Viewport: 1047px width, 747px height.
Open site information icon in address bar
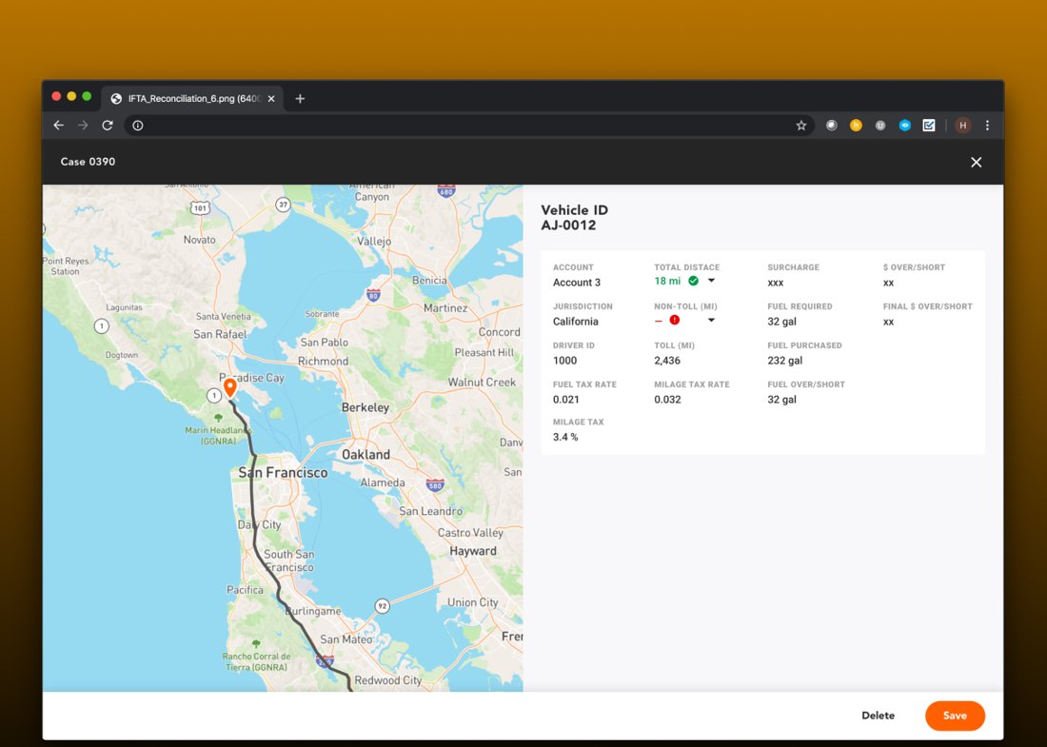(138, 126)
